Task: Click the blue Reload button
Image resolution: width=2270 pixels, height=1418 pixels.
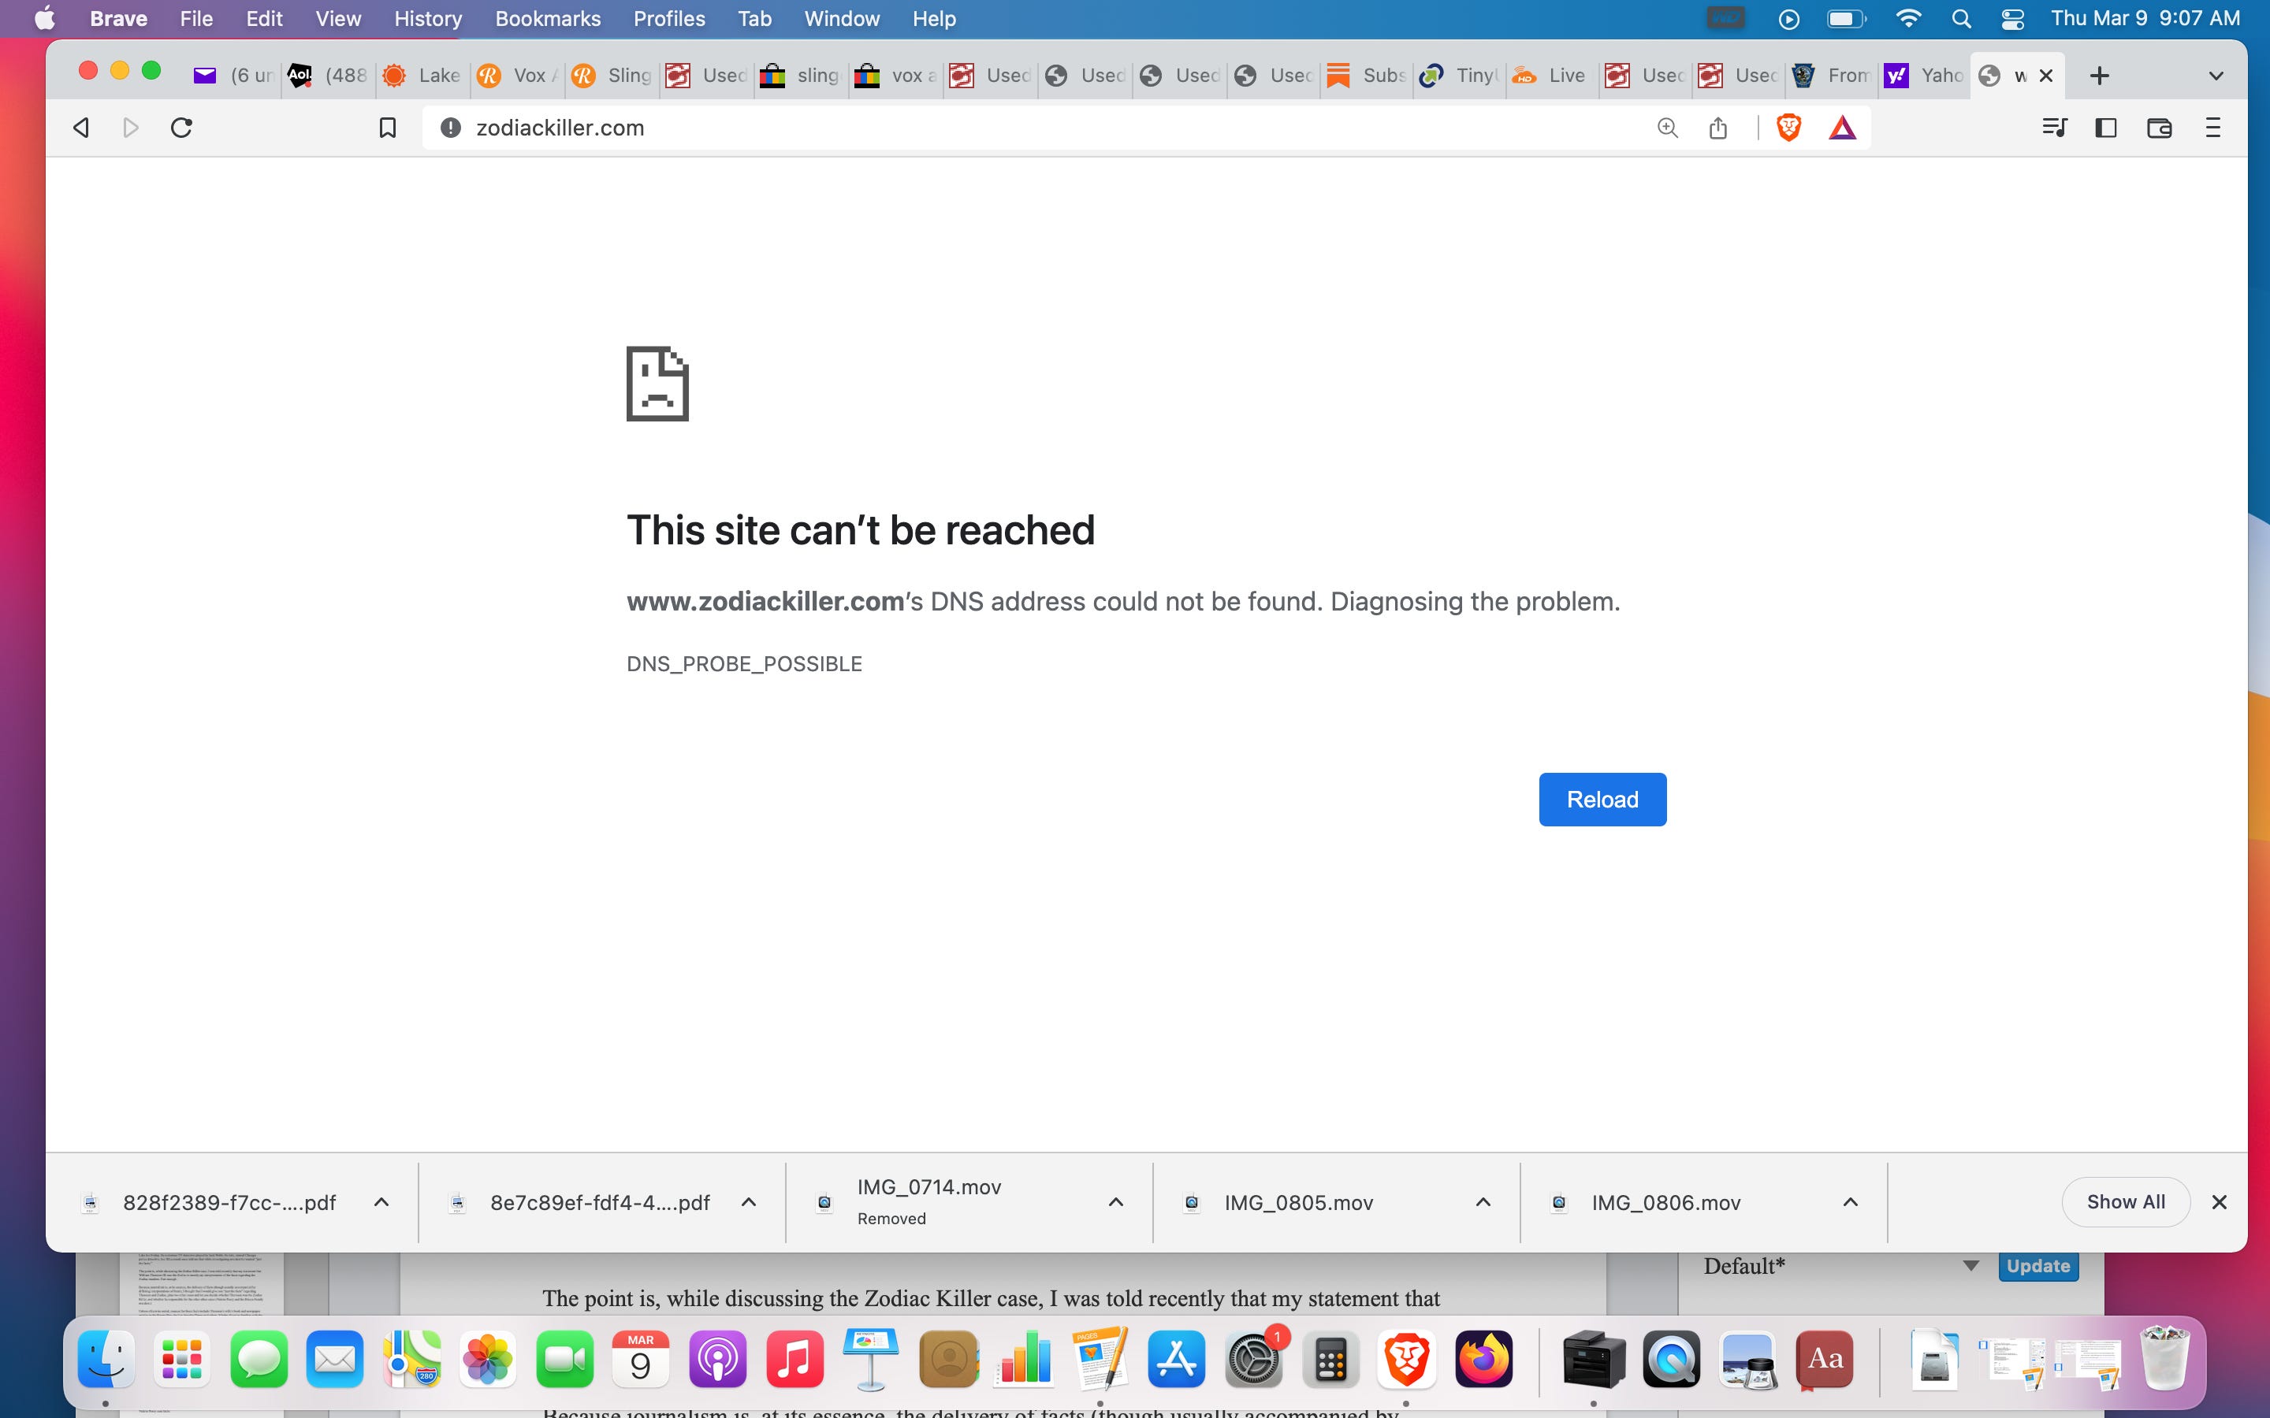Action: (x=1602, y=799)
